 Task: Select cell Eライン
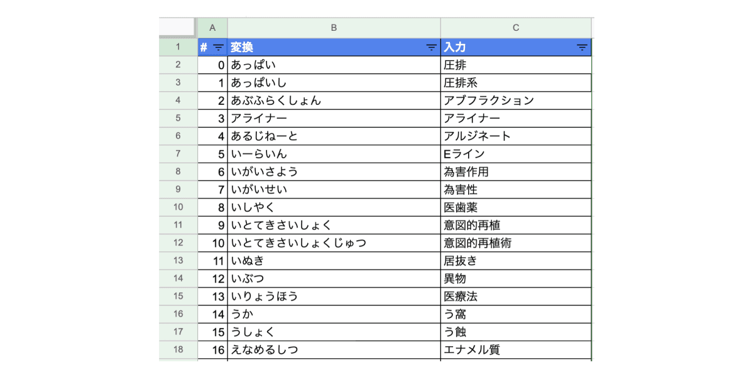pyautogui.click(x=516, y=154)
